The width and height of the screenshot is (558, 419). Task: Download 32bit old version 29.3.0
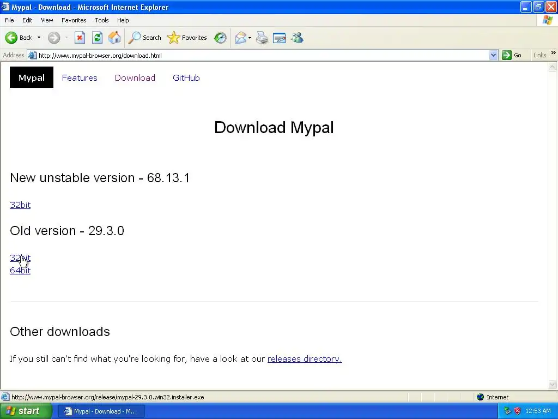pyautogui.click(x=20, y=258)
